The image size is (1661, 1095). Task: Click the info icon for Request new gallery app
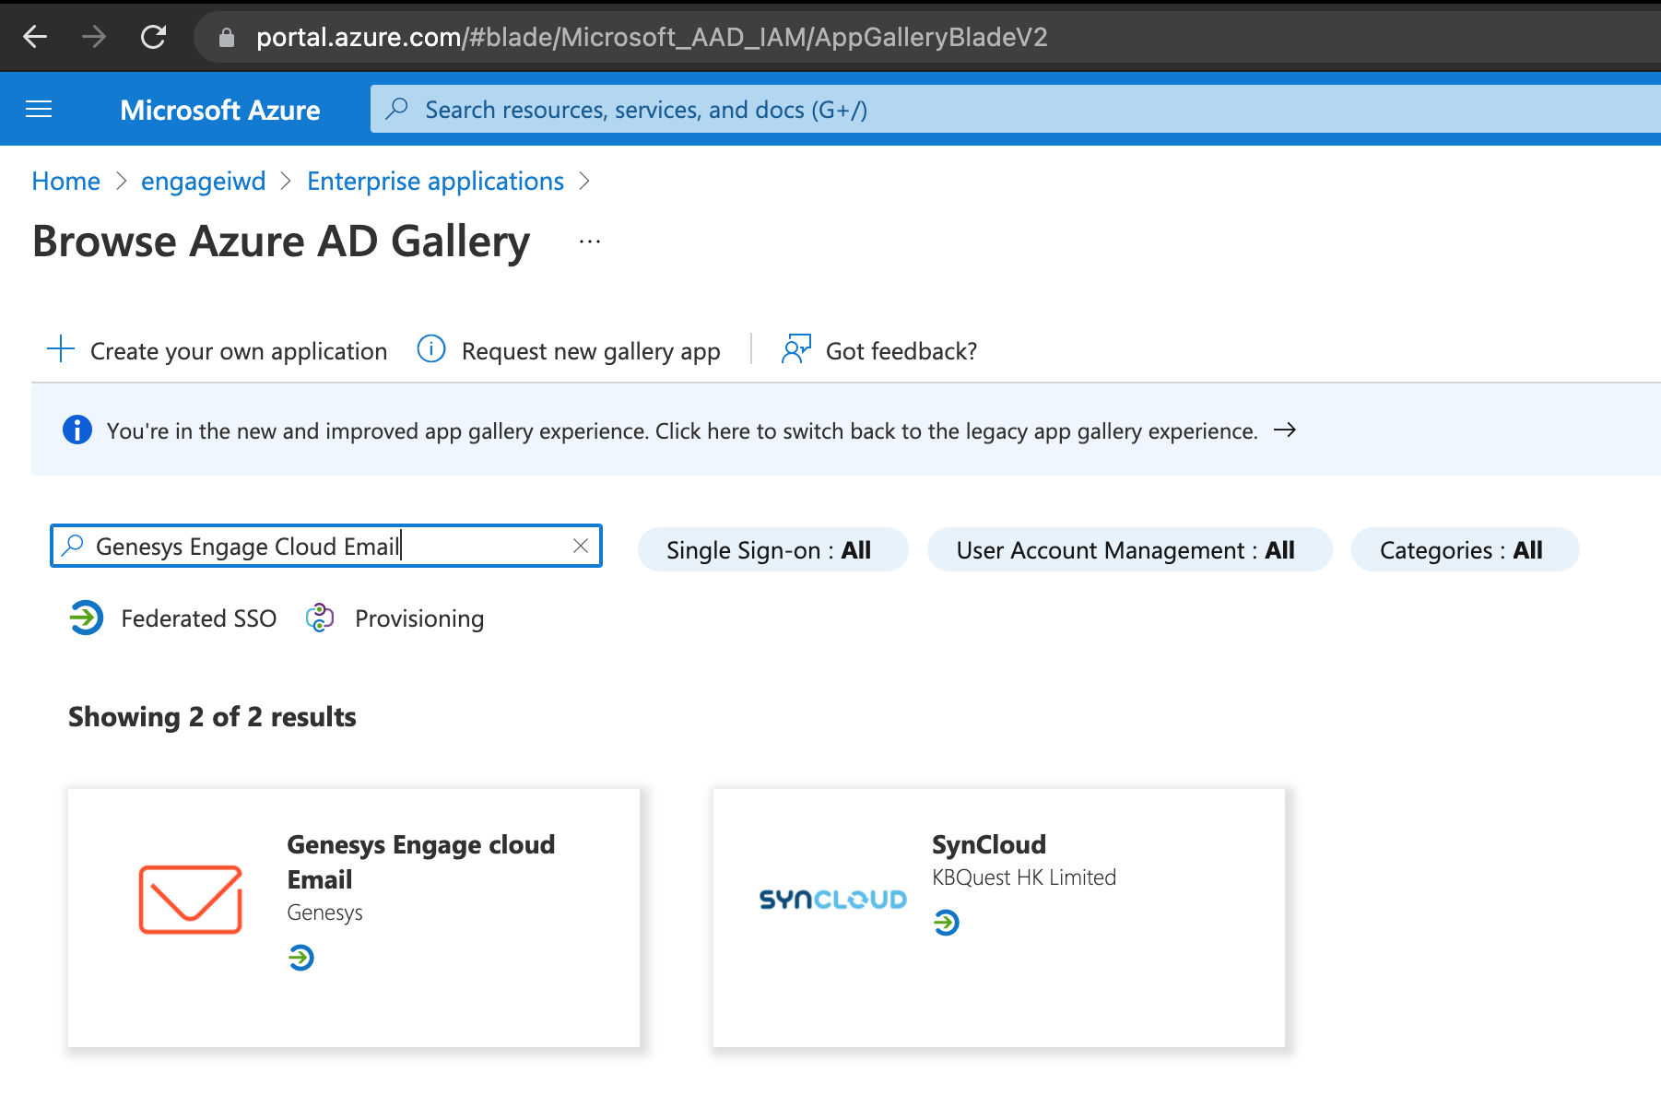coord(431,348)
